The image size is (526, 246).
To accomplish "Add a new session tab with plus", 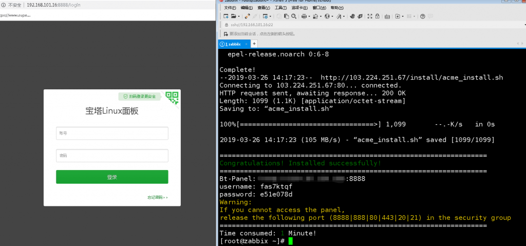I will pos(254,44).
